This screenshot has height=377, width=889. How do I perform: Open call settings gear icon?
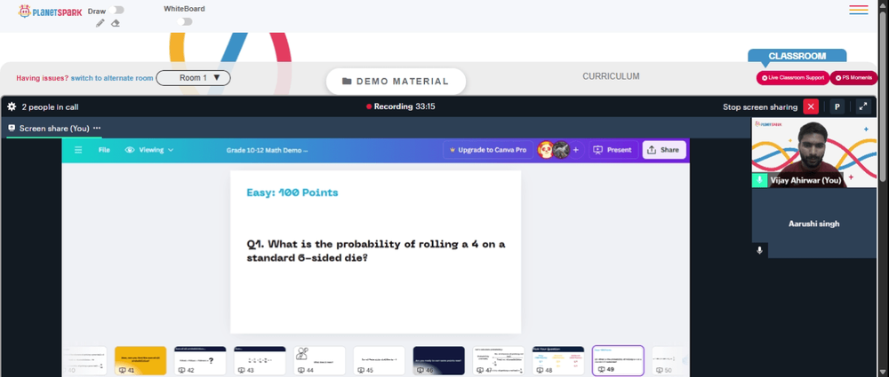pyautogui.click(x=12, y=106)
